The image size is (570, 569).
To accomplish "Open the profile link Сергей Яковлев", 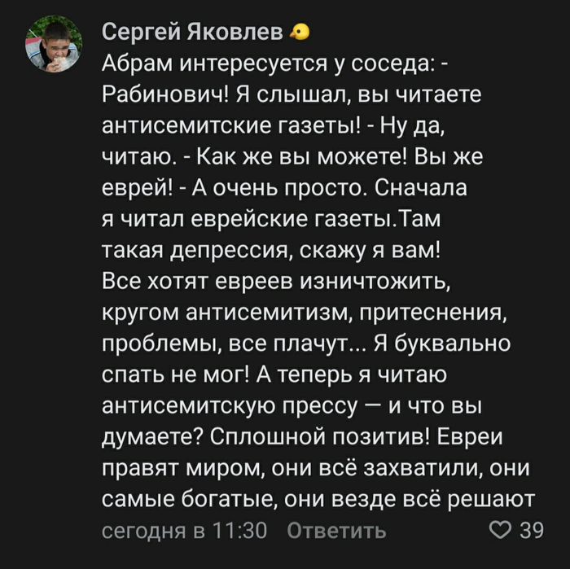I will (x=194, y=33).
